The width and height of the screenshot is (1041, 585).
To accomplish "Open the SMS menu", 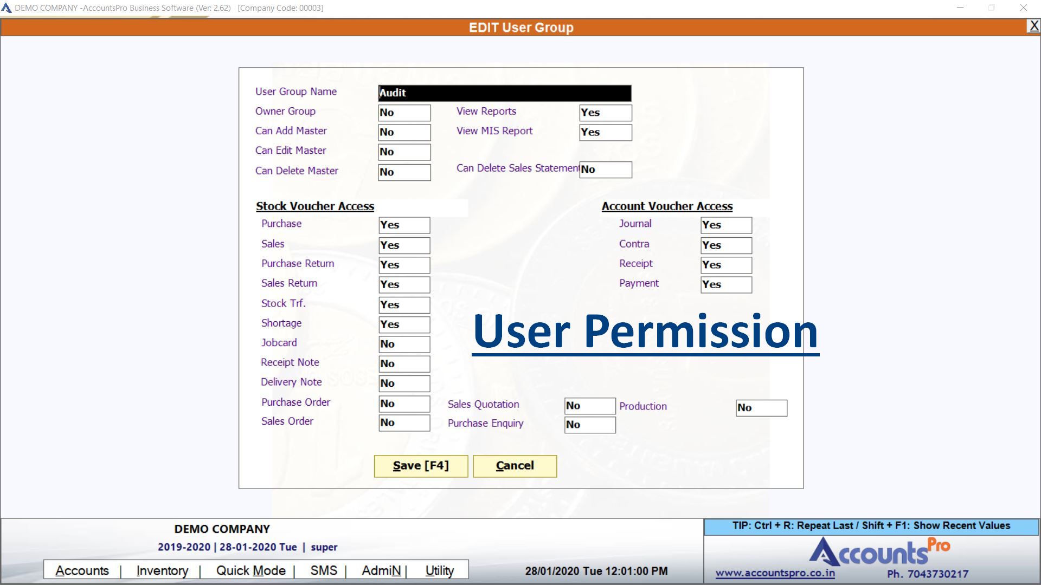I will click(324, 570).
